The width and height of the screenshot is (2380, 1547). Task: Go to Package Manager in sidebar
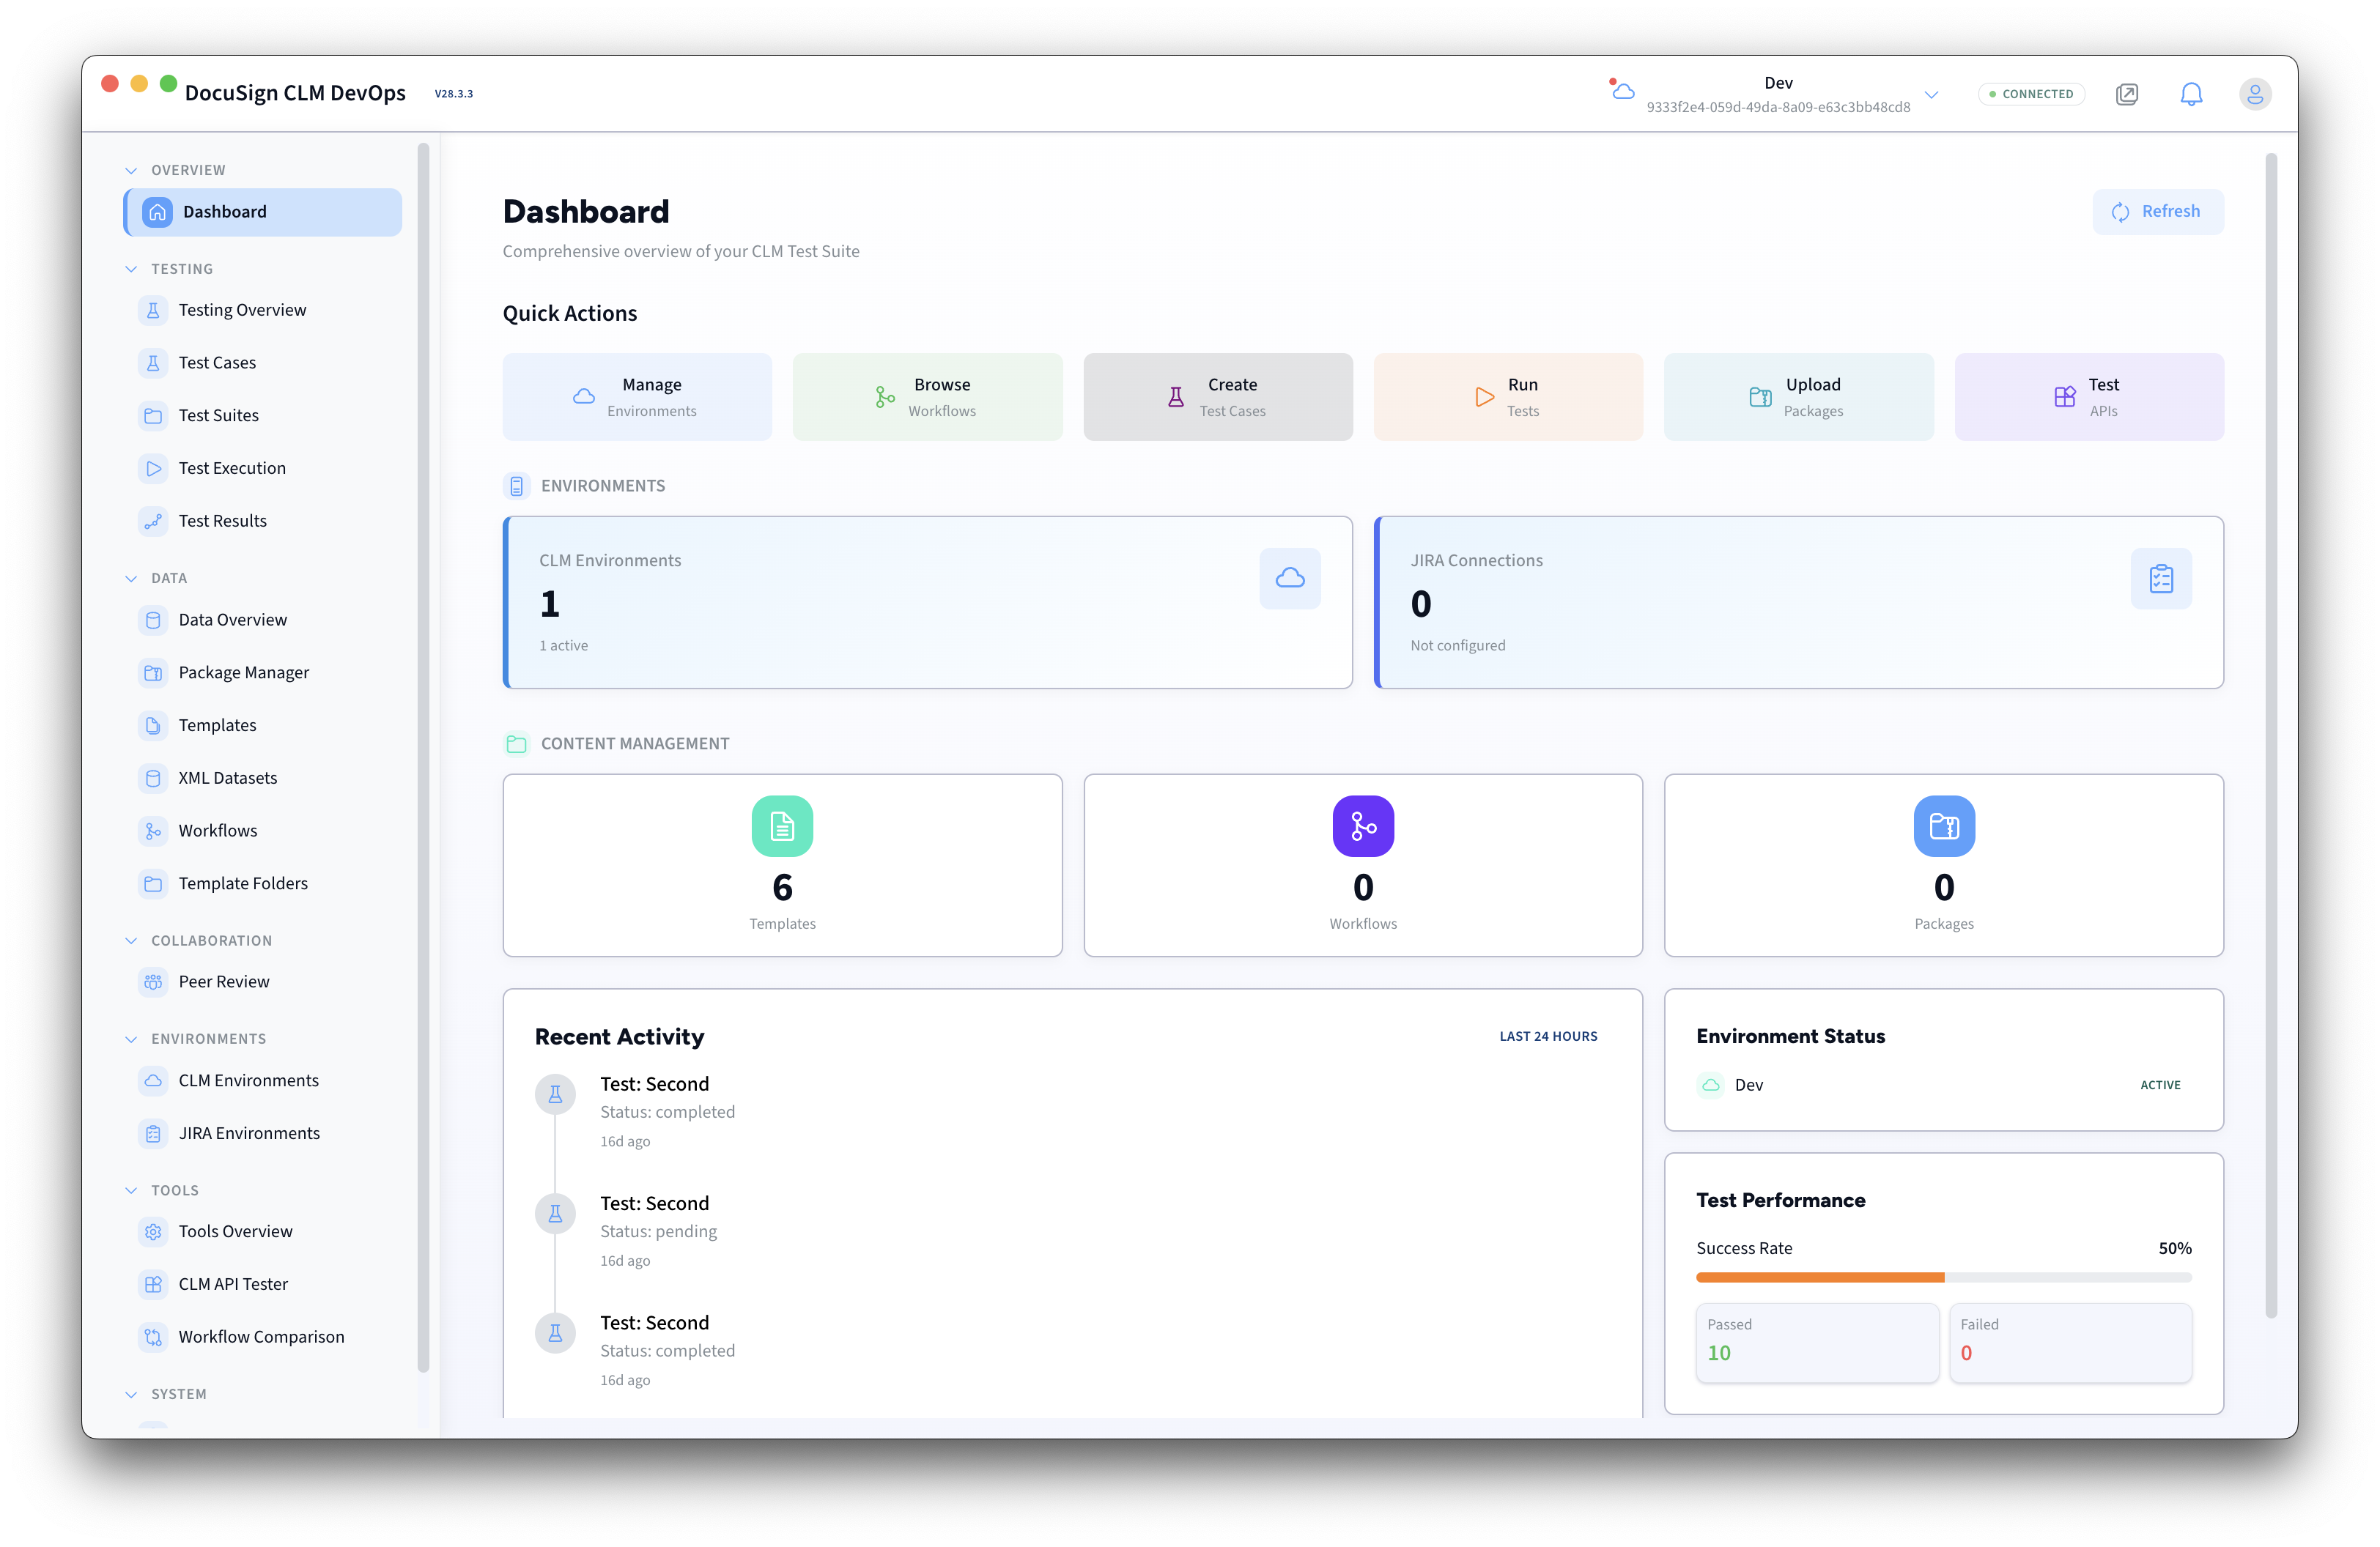243,672
